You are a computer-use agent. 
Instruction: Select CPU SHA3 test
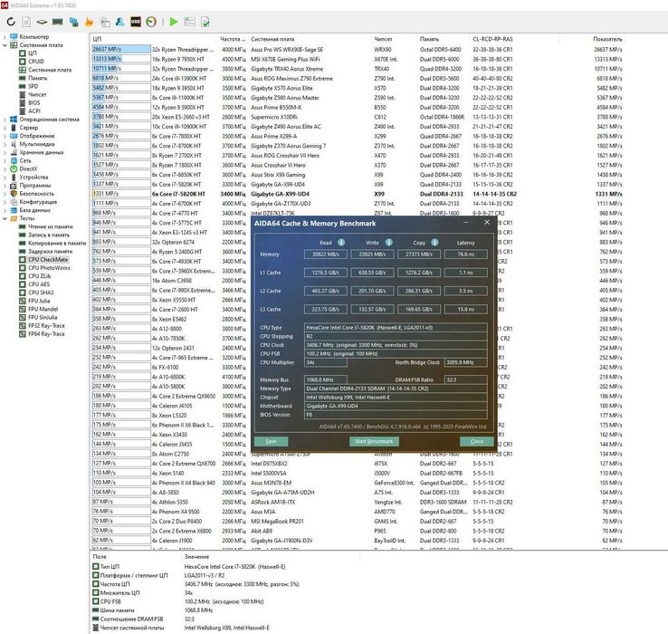41,293
